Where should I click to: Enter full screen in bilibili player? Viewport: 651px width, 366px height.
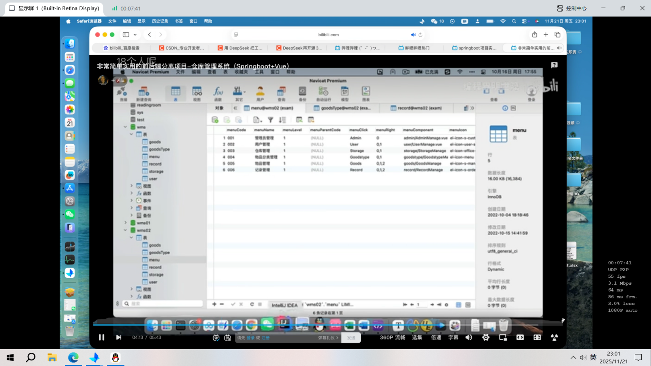click(554, 337)
